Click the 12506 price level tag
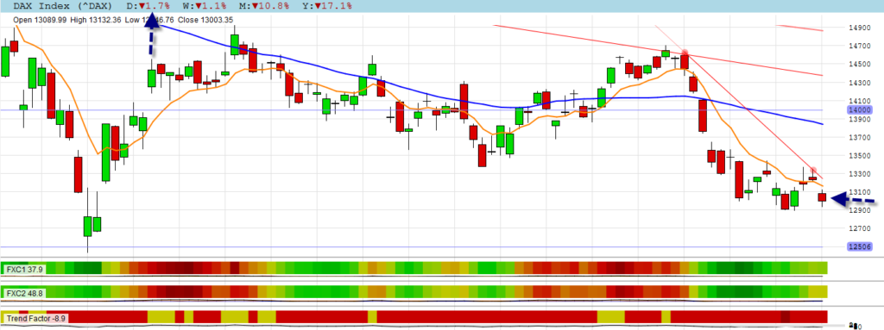Viewport: 884px width, 330px height. pos(859,246)
